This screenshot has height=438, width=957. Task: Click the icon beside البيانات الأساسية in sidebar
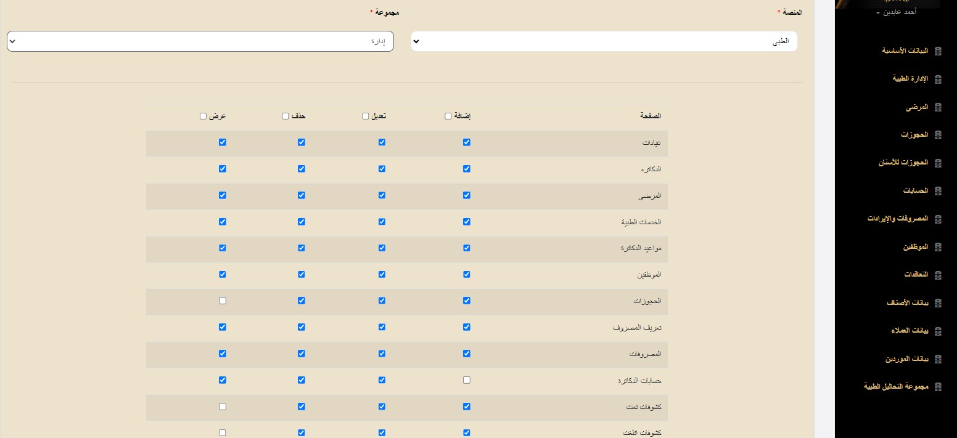pos(938,51)
